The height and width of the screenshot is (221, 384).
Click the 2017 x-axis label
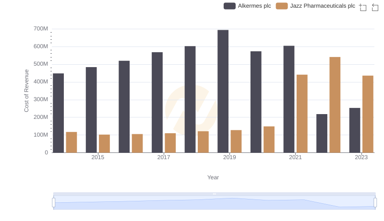[x=164, y=157]
